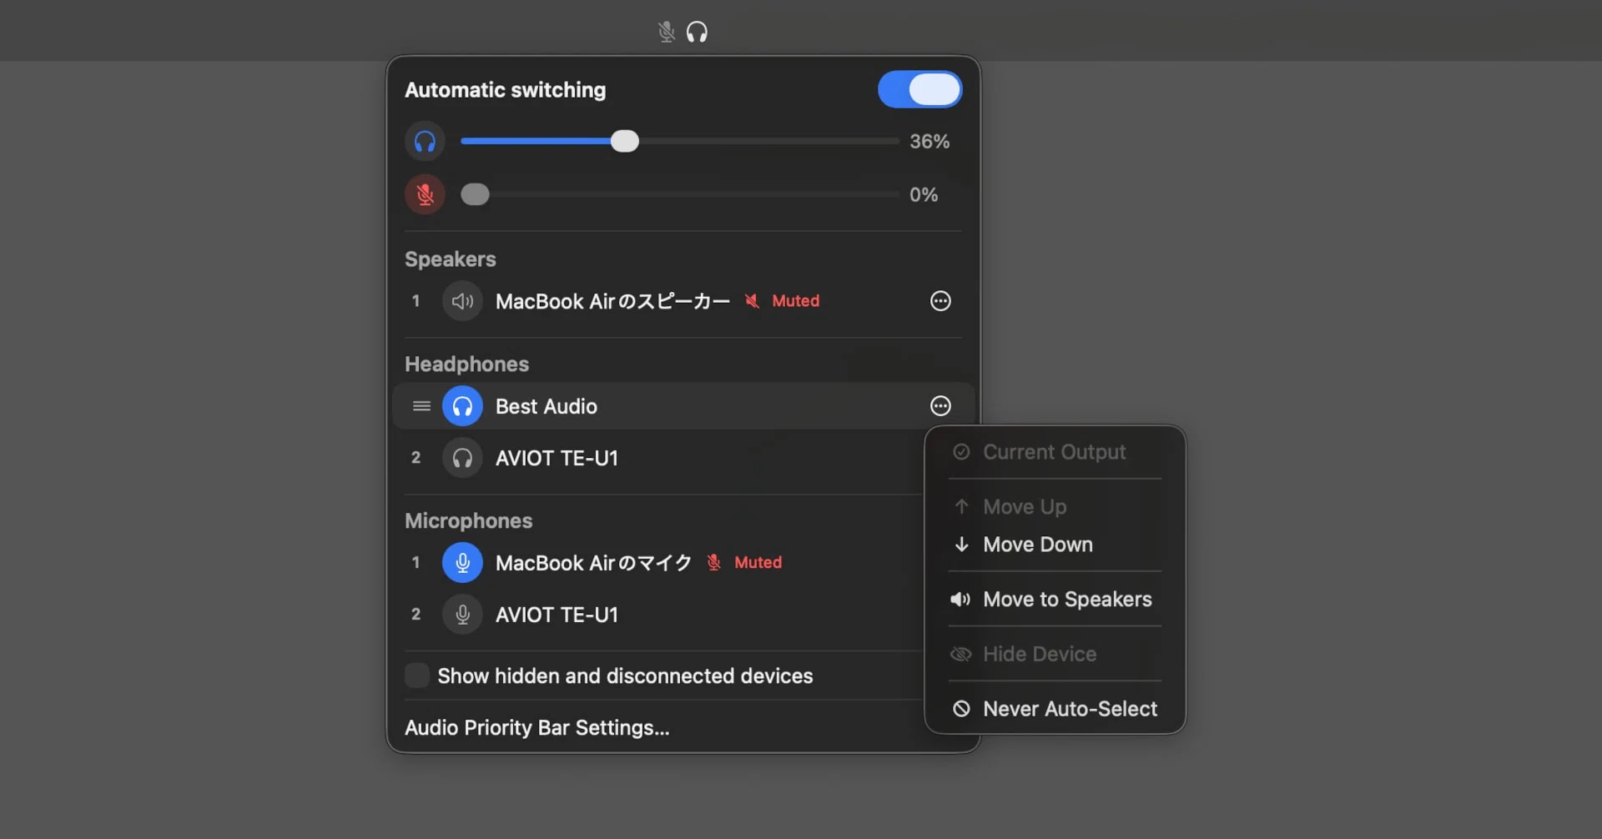Image resolution: width=1602 pixels, height=839 pixels.
Task: Click speaker icon beside MacBook Air のスピーカー
Action: [x=462, y=301]
